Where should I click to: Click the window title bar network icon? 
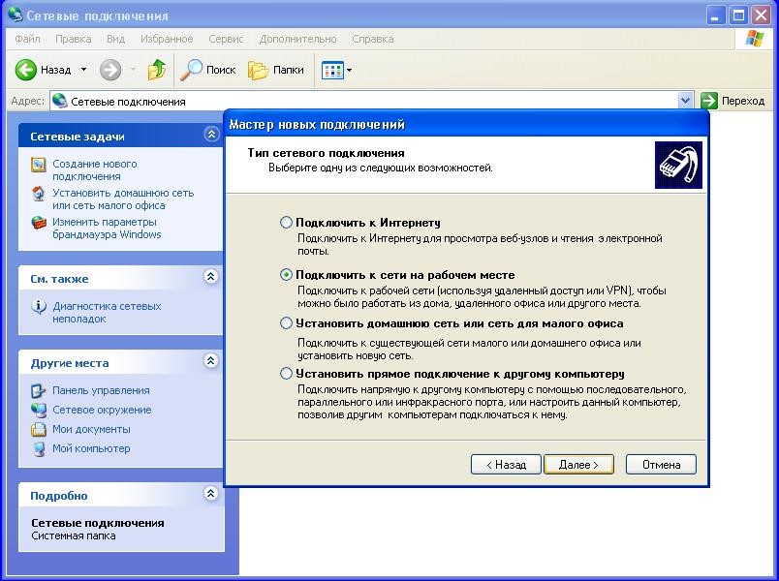click(15, 15)
